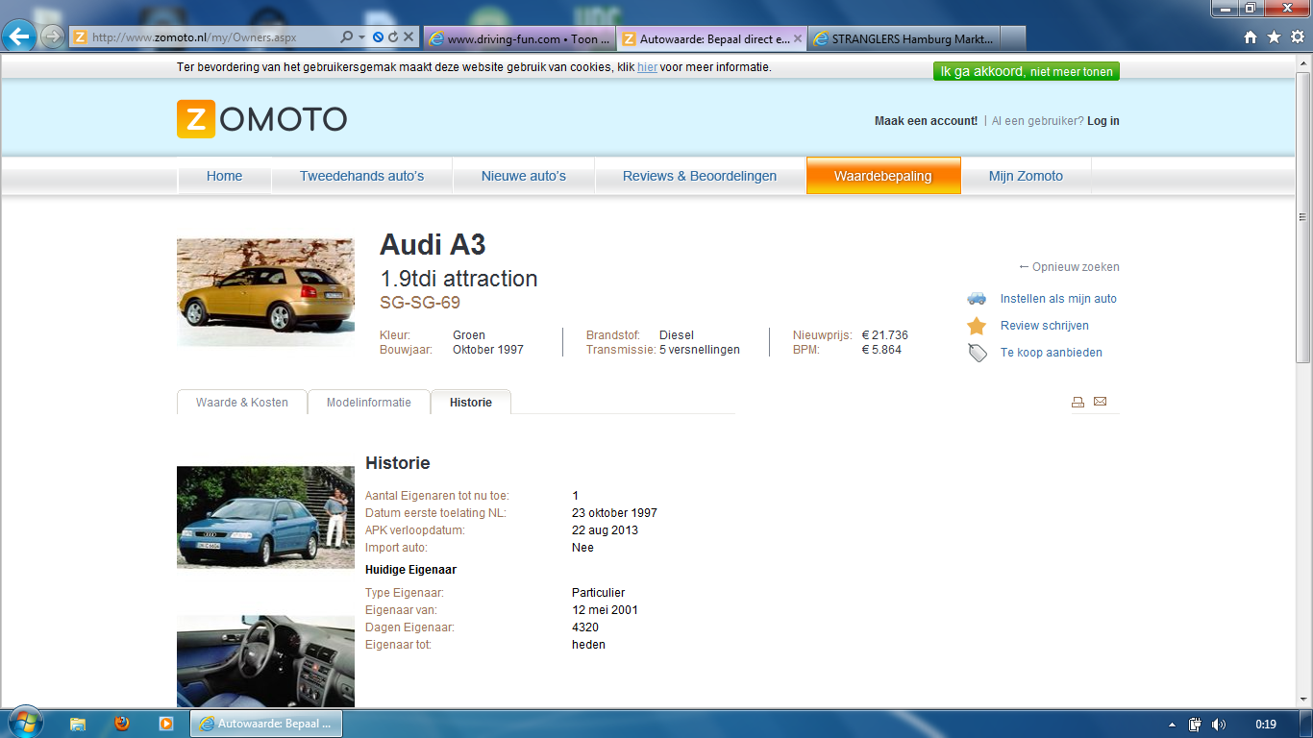
Task: Click the license plate text SG-SG-69
Action: point(420,303)
